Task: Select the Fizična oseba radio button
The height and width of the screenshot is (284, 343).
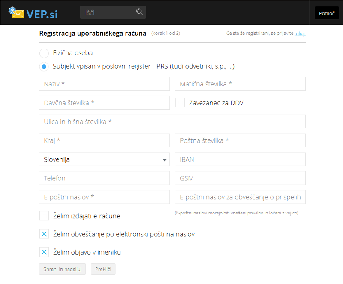Action: (44, 53)
